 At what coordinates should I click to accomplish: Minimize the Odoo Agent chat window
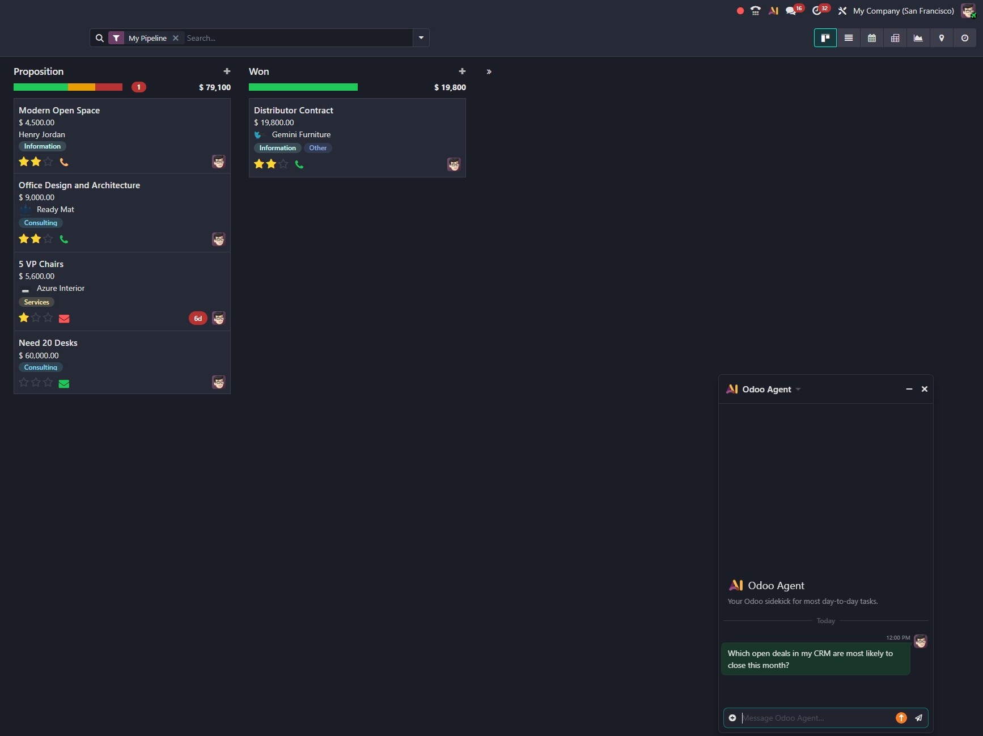909,389
